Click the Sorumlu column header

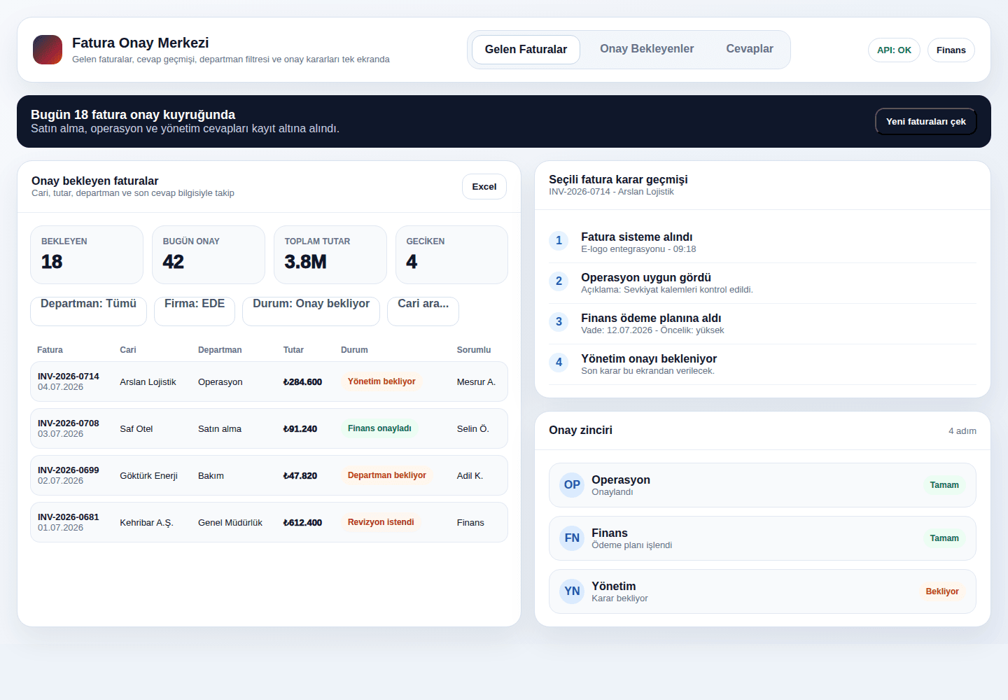pos(474,350)
